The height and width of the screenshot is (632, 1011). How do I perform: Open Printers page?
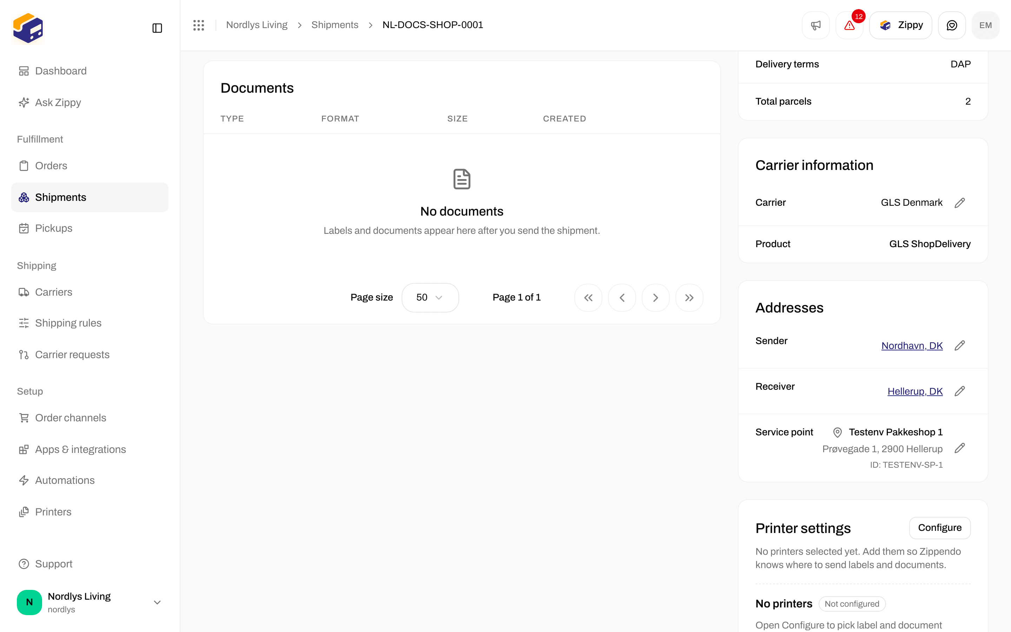[x=90, y=512]
